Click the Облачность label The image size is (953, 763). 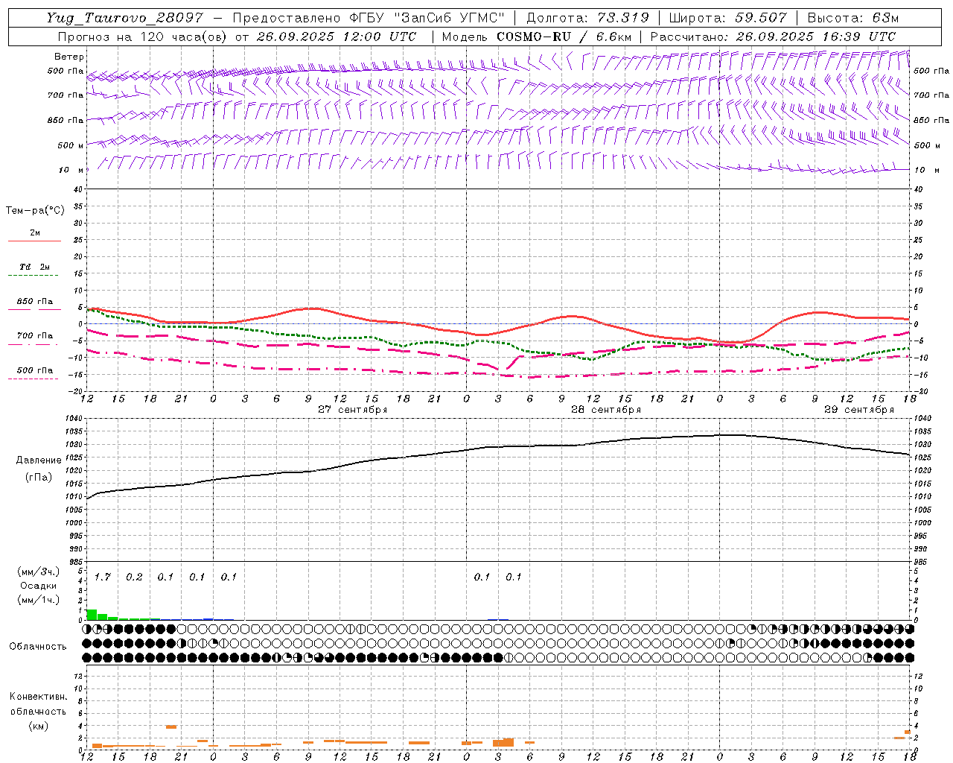click(x=38, y=647)
